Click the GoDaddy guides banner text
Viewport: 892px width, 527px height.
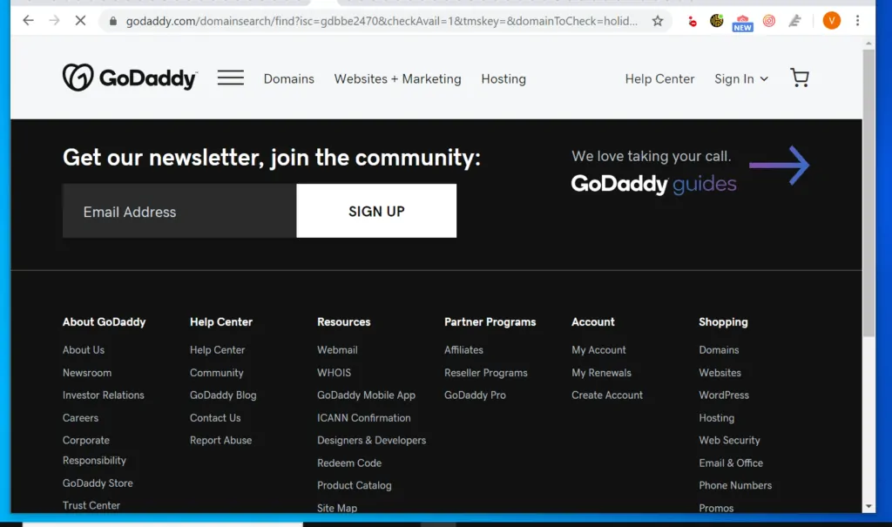pos(653,185)
